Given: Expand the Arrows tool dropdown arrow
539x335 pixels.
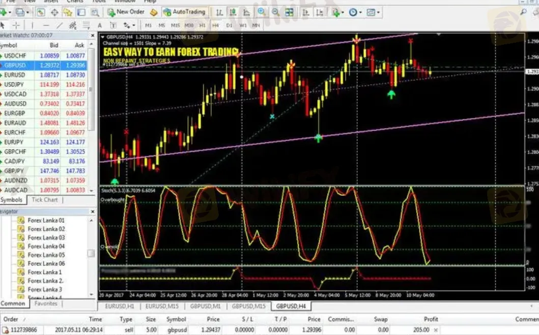Looking at the screenshot, I should (x=134, y=25).
